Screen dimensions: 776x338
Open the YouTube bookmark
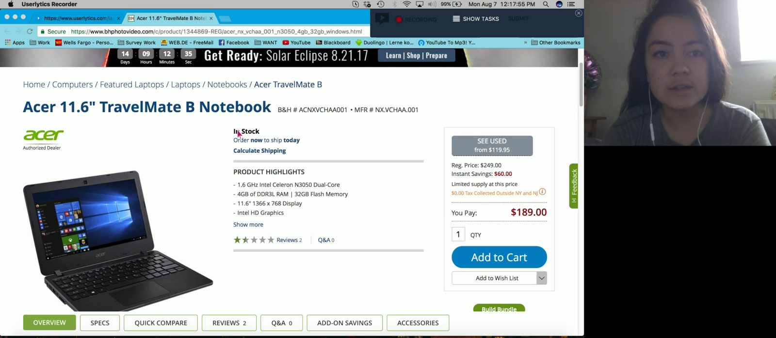pyautogui.click(x=296, y=43)
